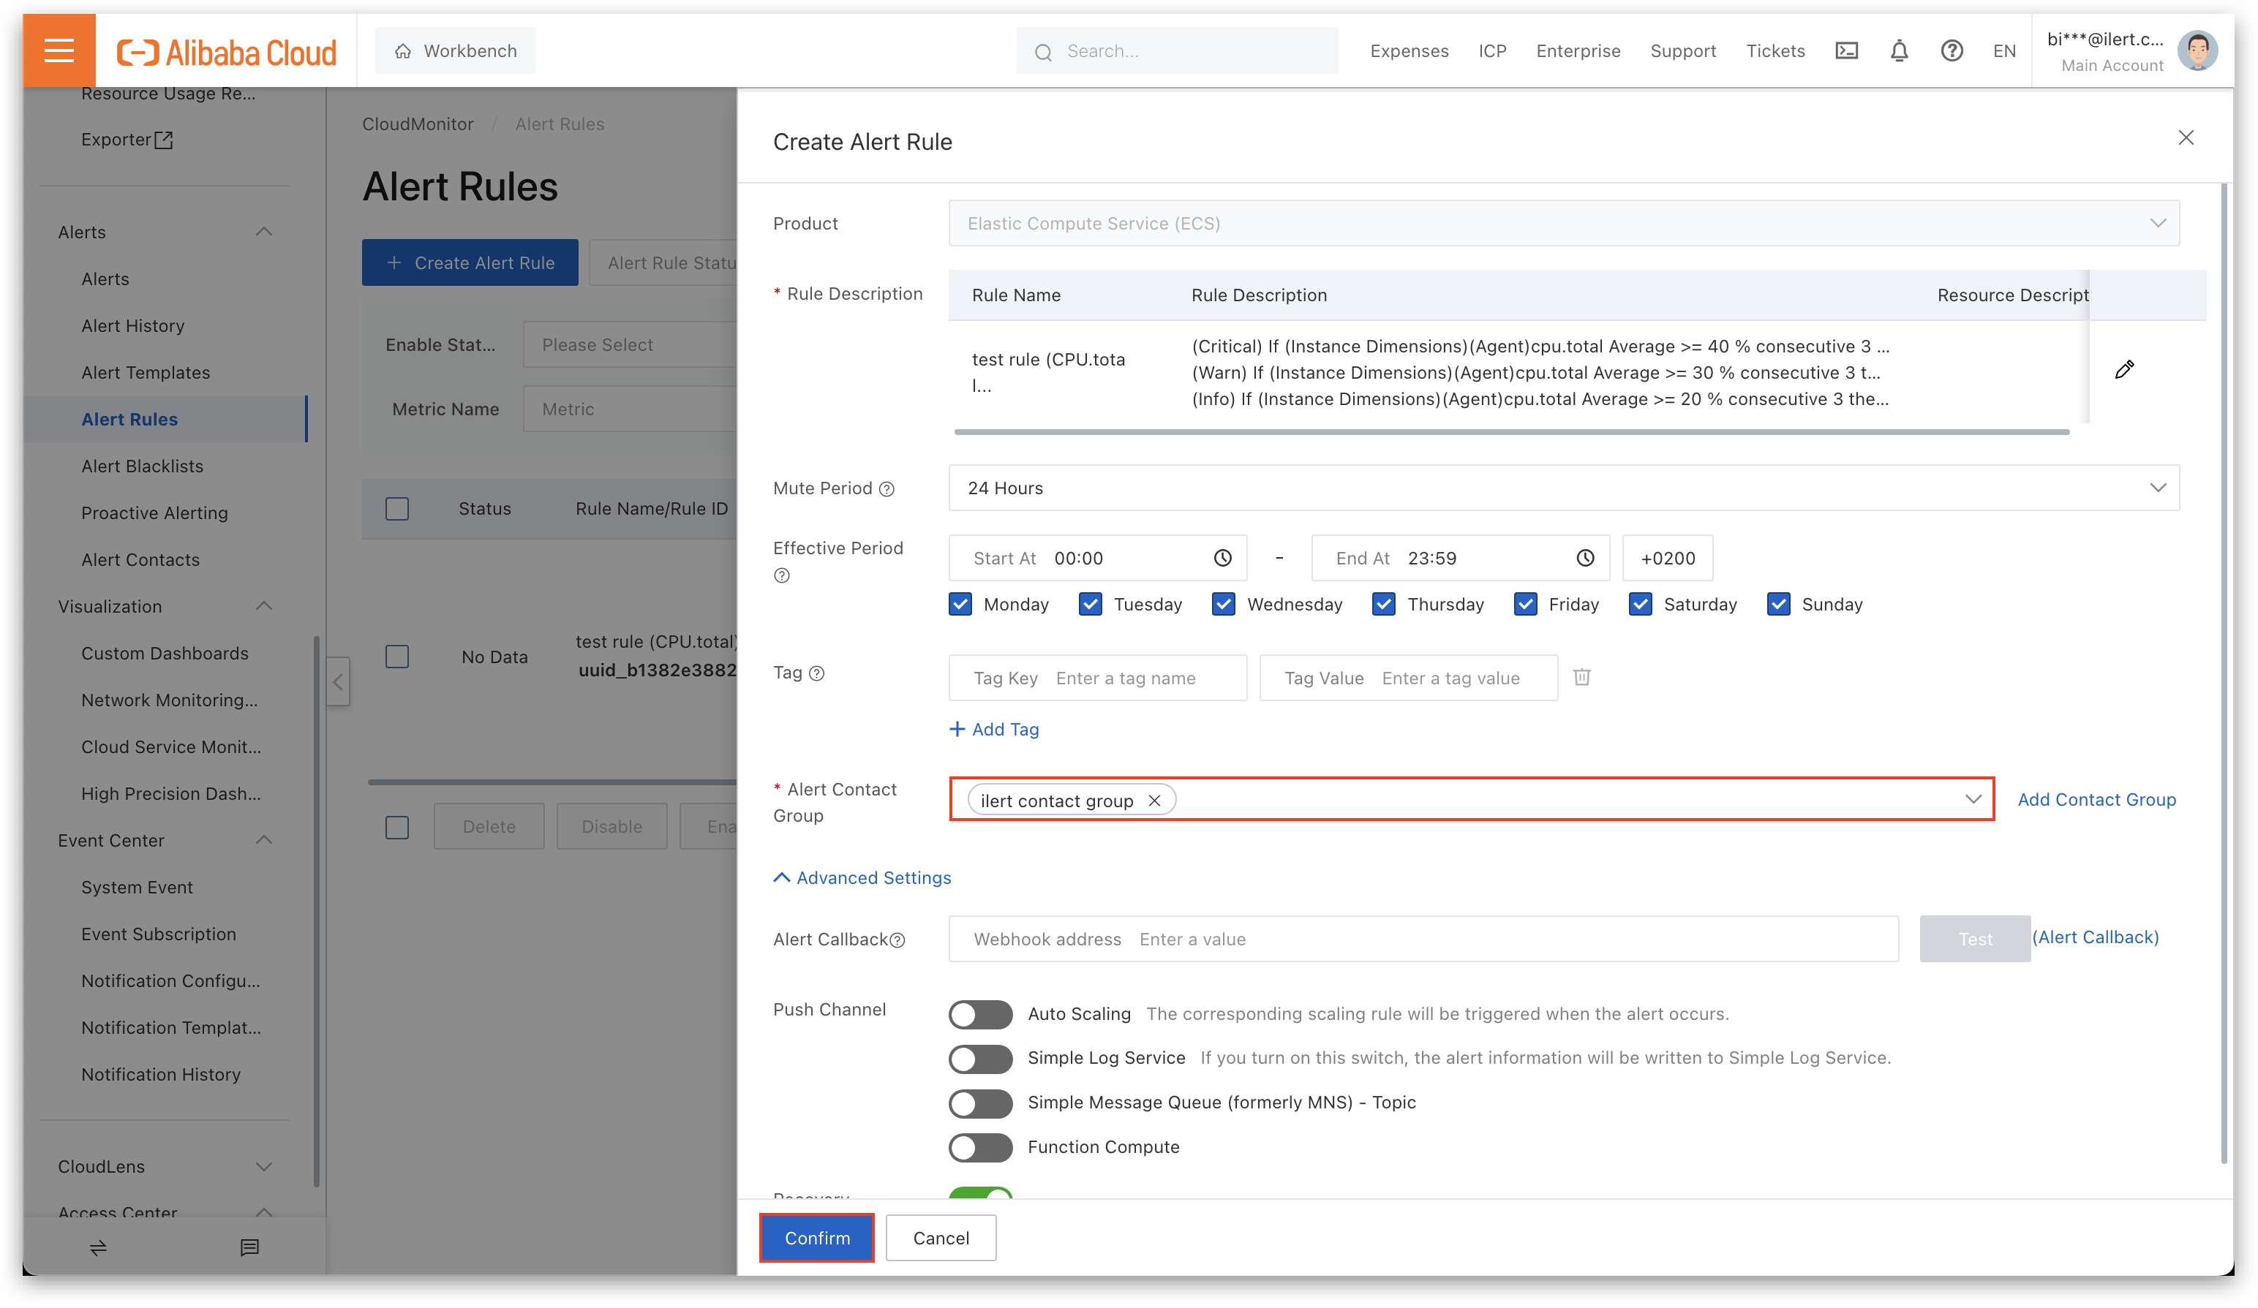Delete tag row with trash icon
The height and width of the screenshot is (1308, 2258).
pos(1581,677)
